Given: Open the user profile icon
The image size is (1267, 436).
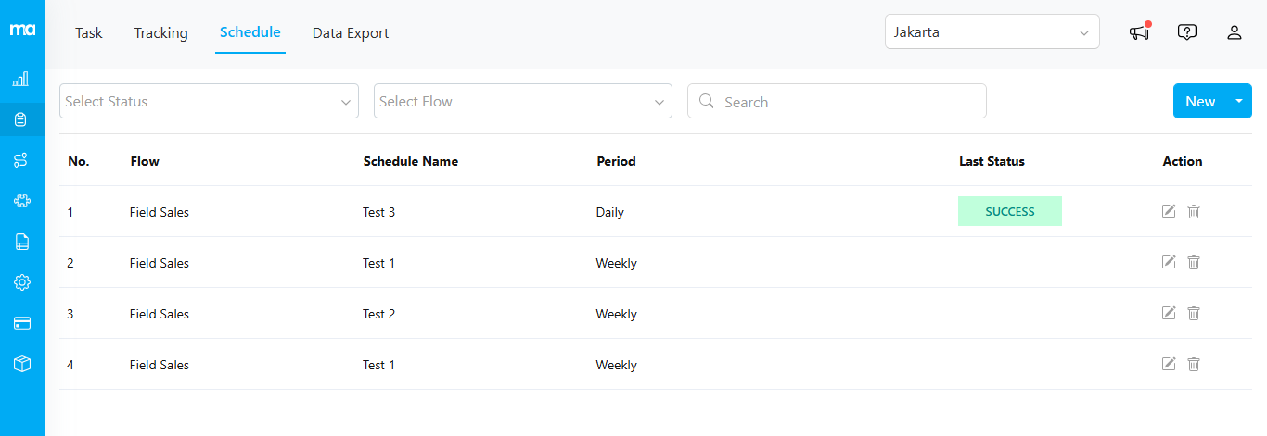Looking at the screenshot, I should (x=1234, y=32).
